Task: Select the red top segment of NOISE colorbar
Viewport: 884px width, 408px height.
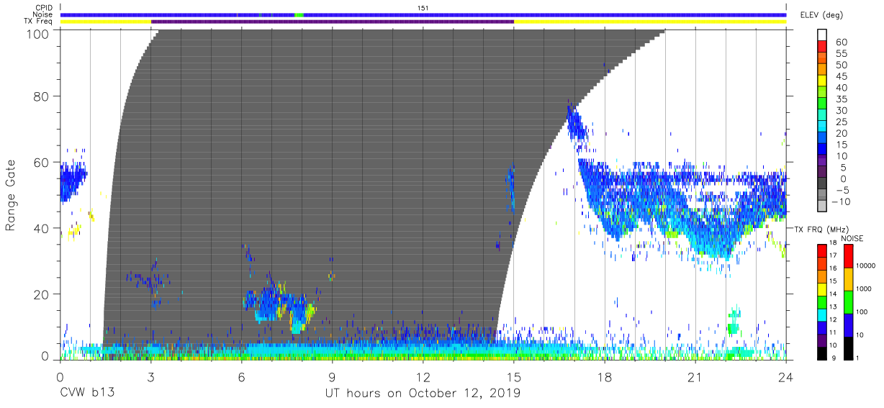Action: pyautogui.click(x=849, y=256)
